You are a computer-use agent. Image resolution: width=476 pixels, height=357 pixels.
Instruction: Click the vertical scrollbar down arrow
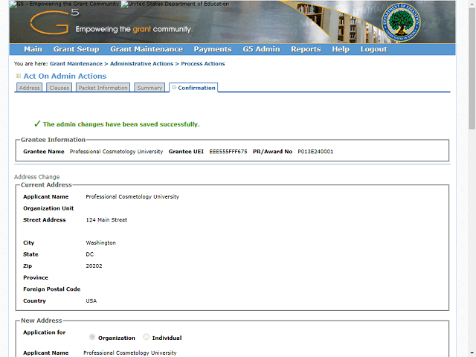click(x=471, y=353)
